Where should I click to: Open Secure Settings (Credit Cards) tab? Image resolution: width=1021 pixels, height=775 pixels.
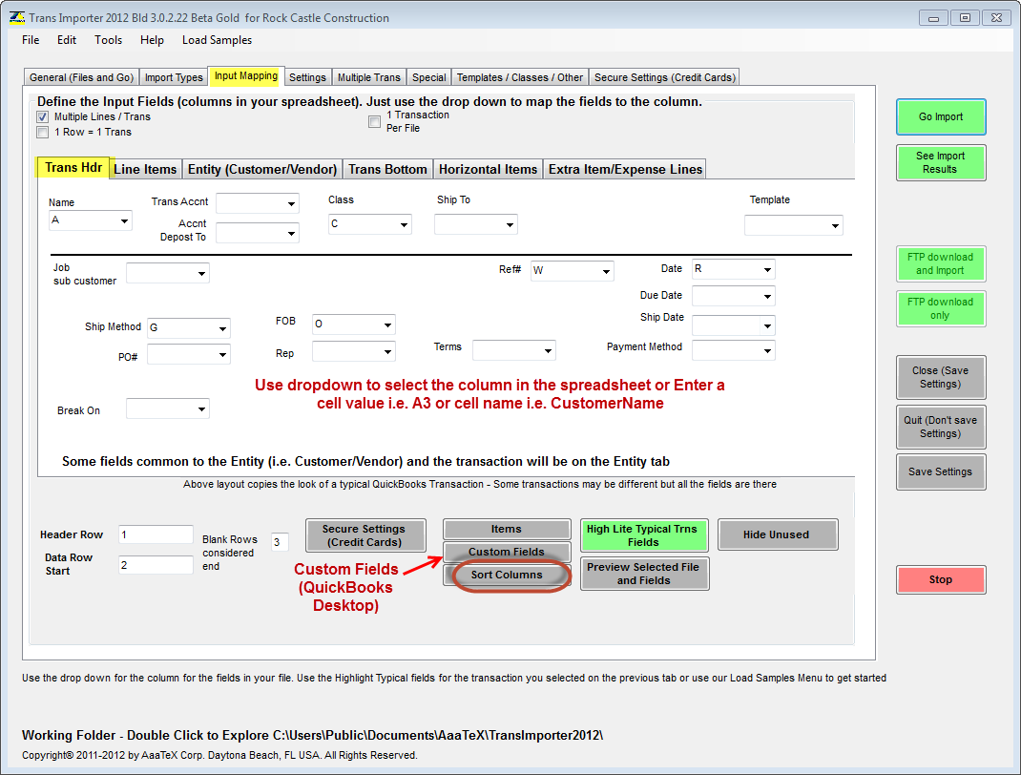[x=665, y=77]
